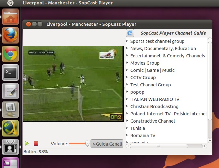Expand the popop group arrow
This screenshot has width=219, height=168.
pos(127,91)
